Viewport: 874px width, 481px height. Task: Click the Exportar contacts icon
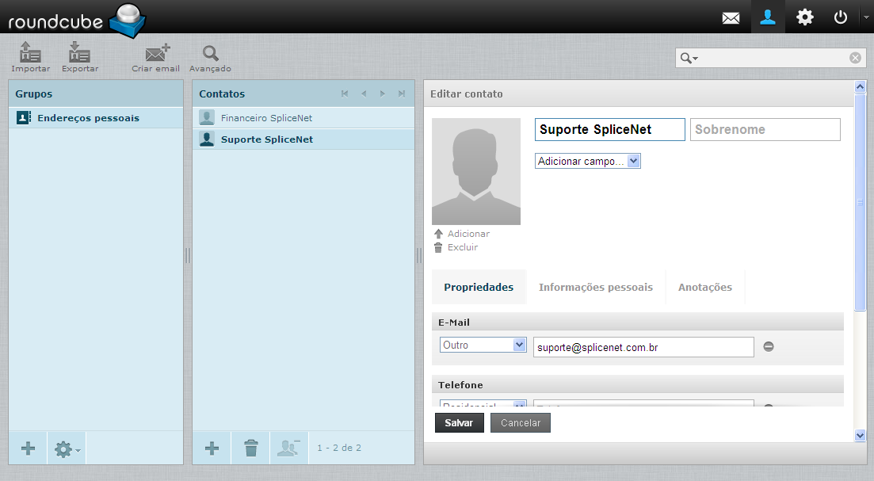[80, 57]
